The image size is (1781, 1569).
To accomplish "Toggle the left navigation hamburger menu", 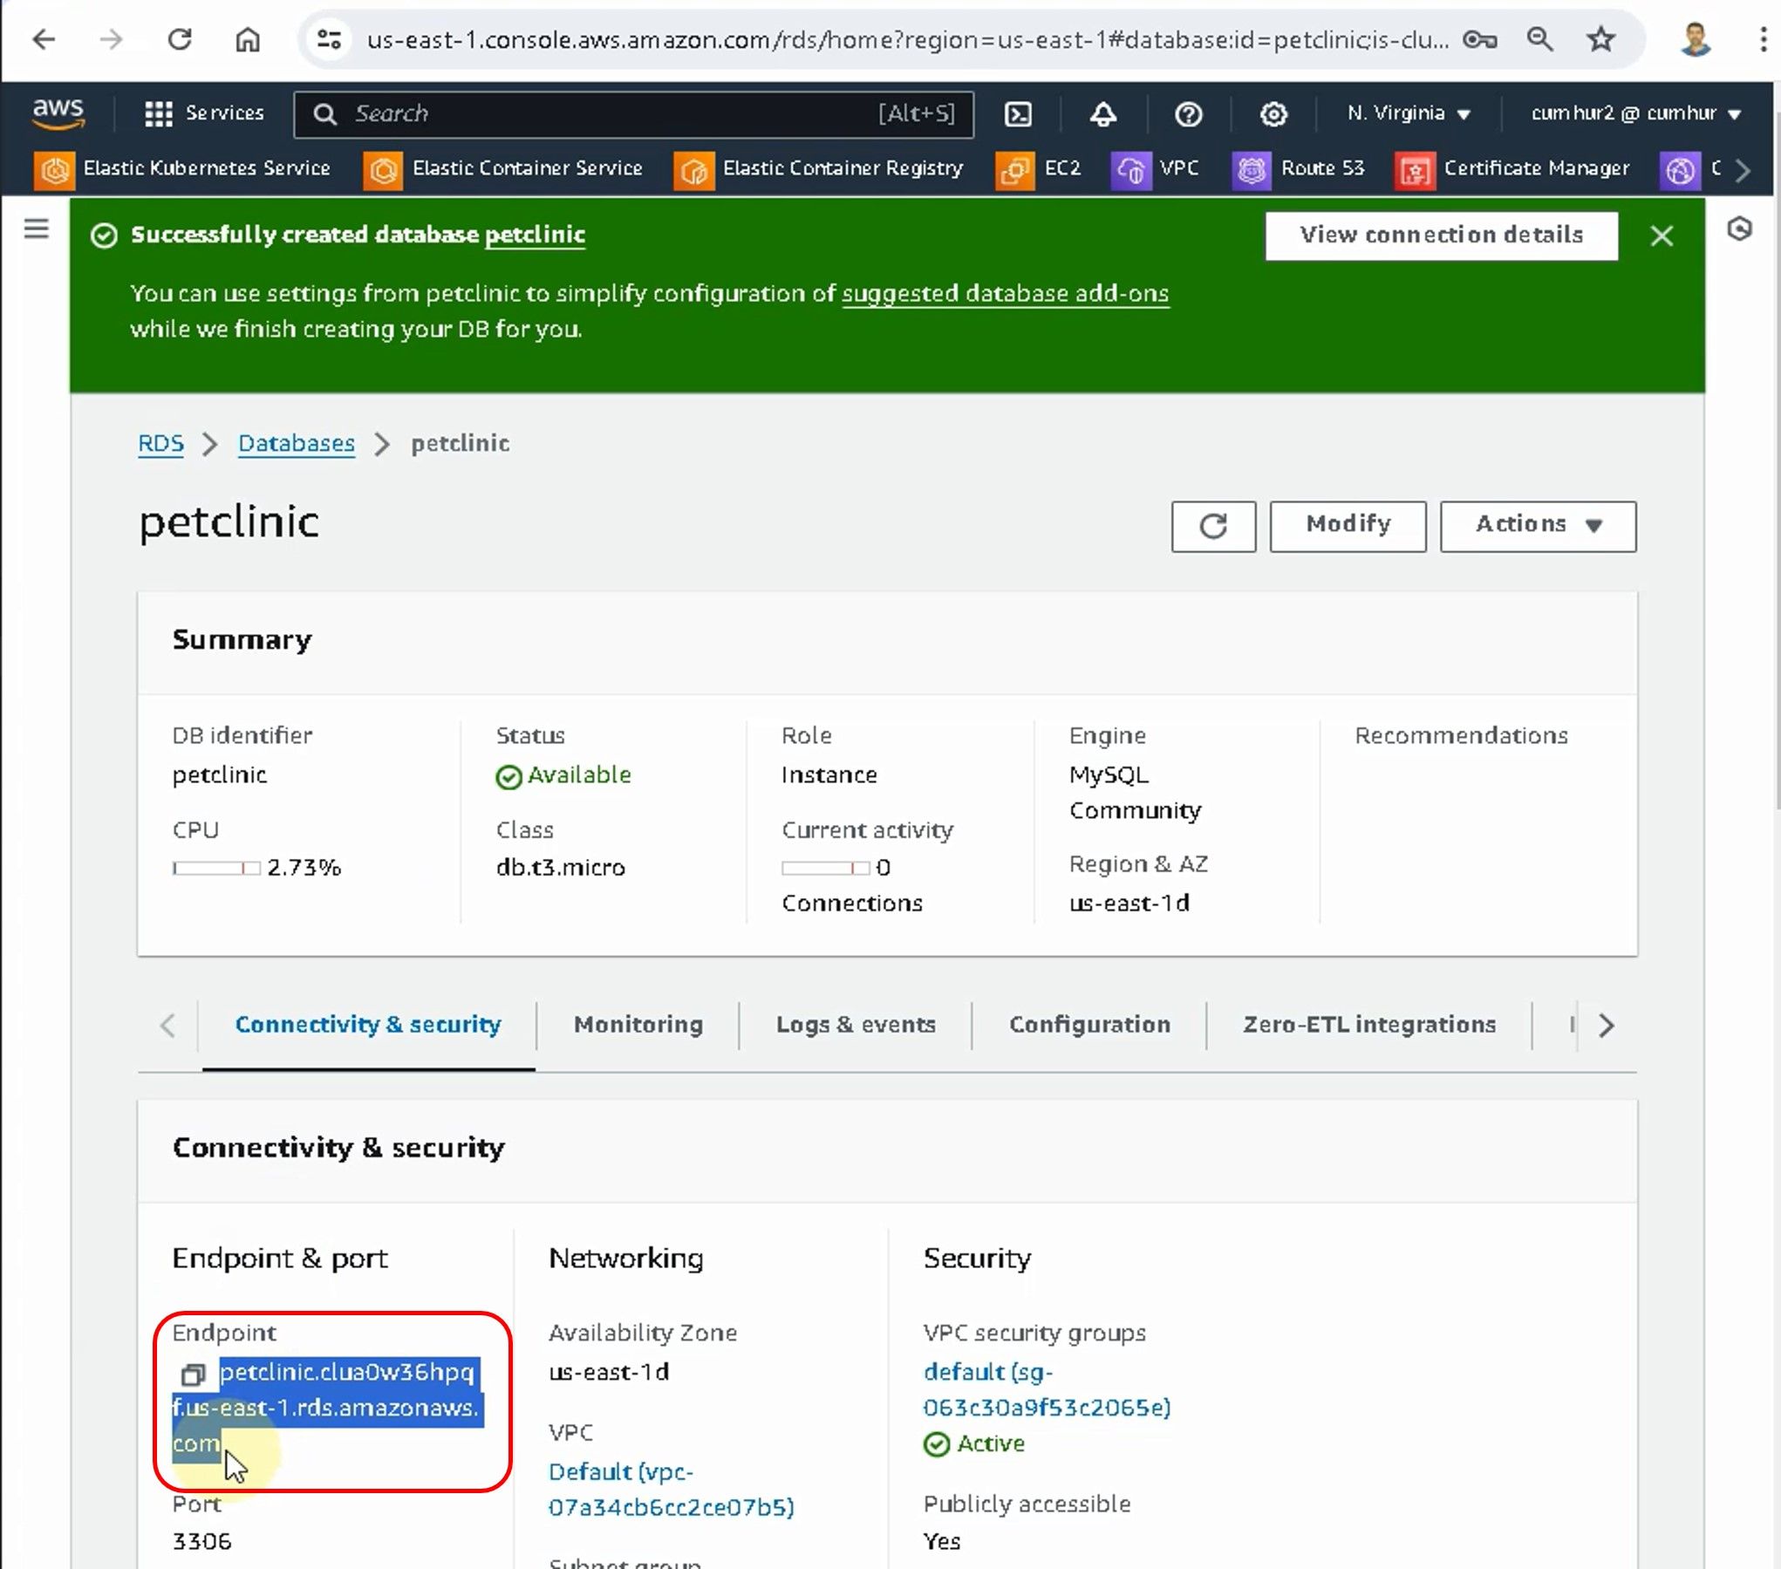I will coord(37,229).
